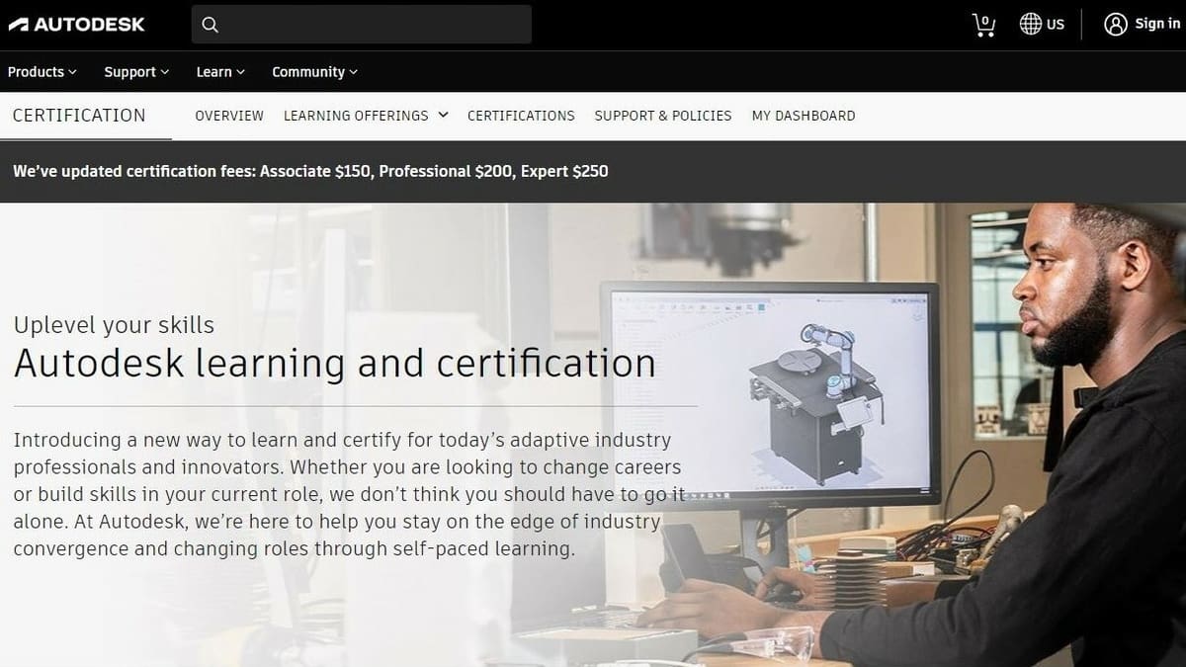Image resolution: width=1186 pixels, height=667 pixels.
Task: Focus the search input field
Action: [x=362, y=25]
